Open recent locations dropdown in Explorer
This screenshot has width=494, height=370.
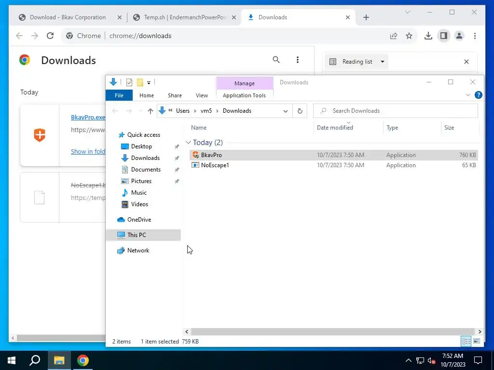pyautogui.click(x=140, y=111)
